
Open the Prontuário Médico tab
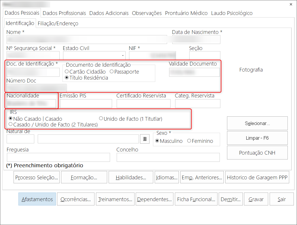(186, 13)
